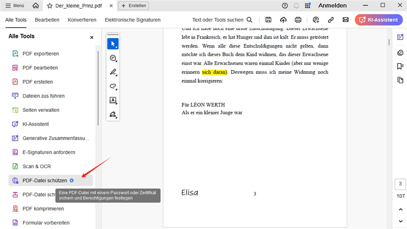The width and height of the screenshot is (407, 229).
Task: Open PDF komprimieren tool
Action: coord(51,208)
